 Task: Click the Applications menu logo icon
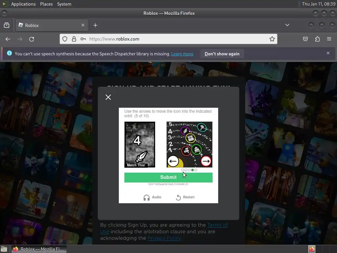5,4
